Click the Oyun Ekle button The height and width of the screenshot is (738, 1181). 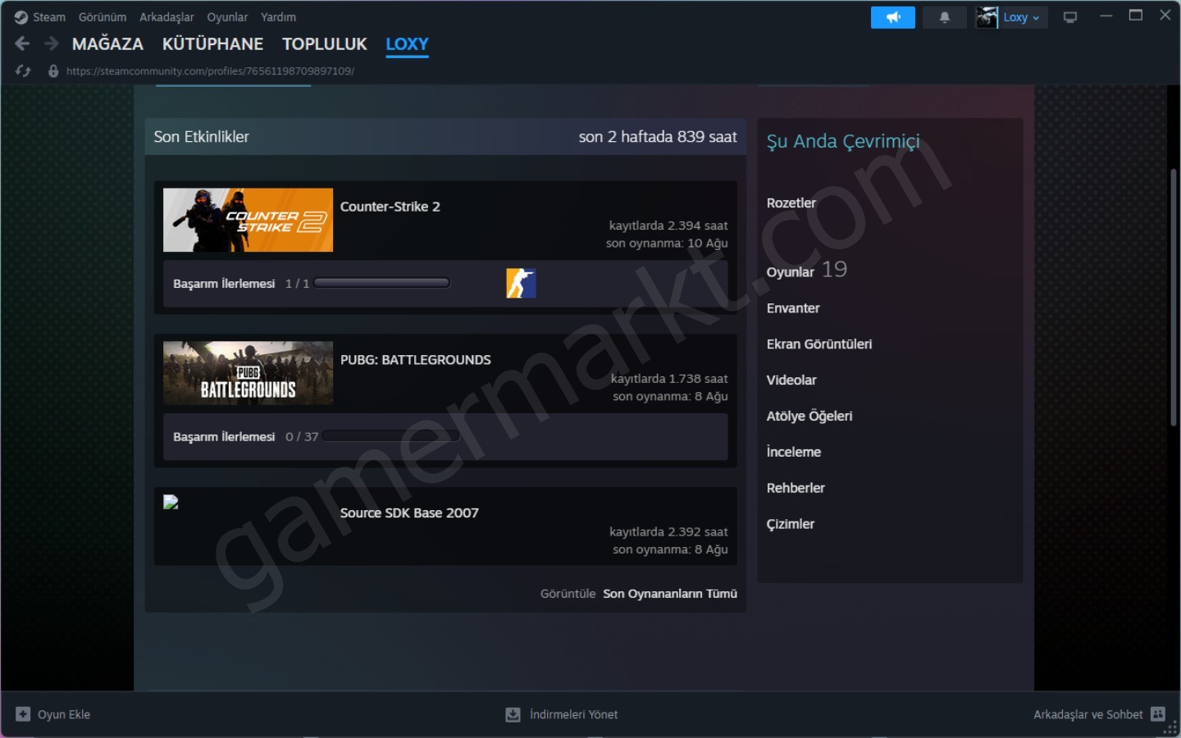(x=53, y=714)
